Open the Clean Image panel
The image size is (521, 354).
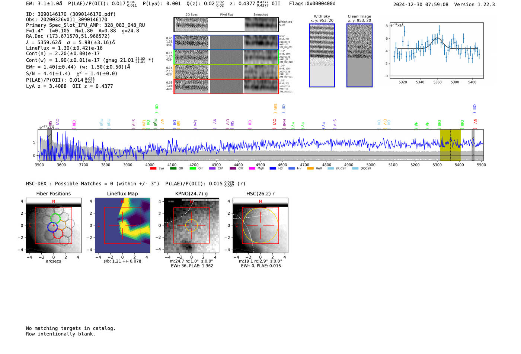[x=359, y=55]
